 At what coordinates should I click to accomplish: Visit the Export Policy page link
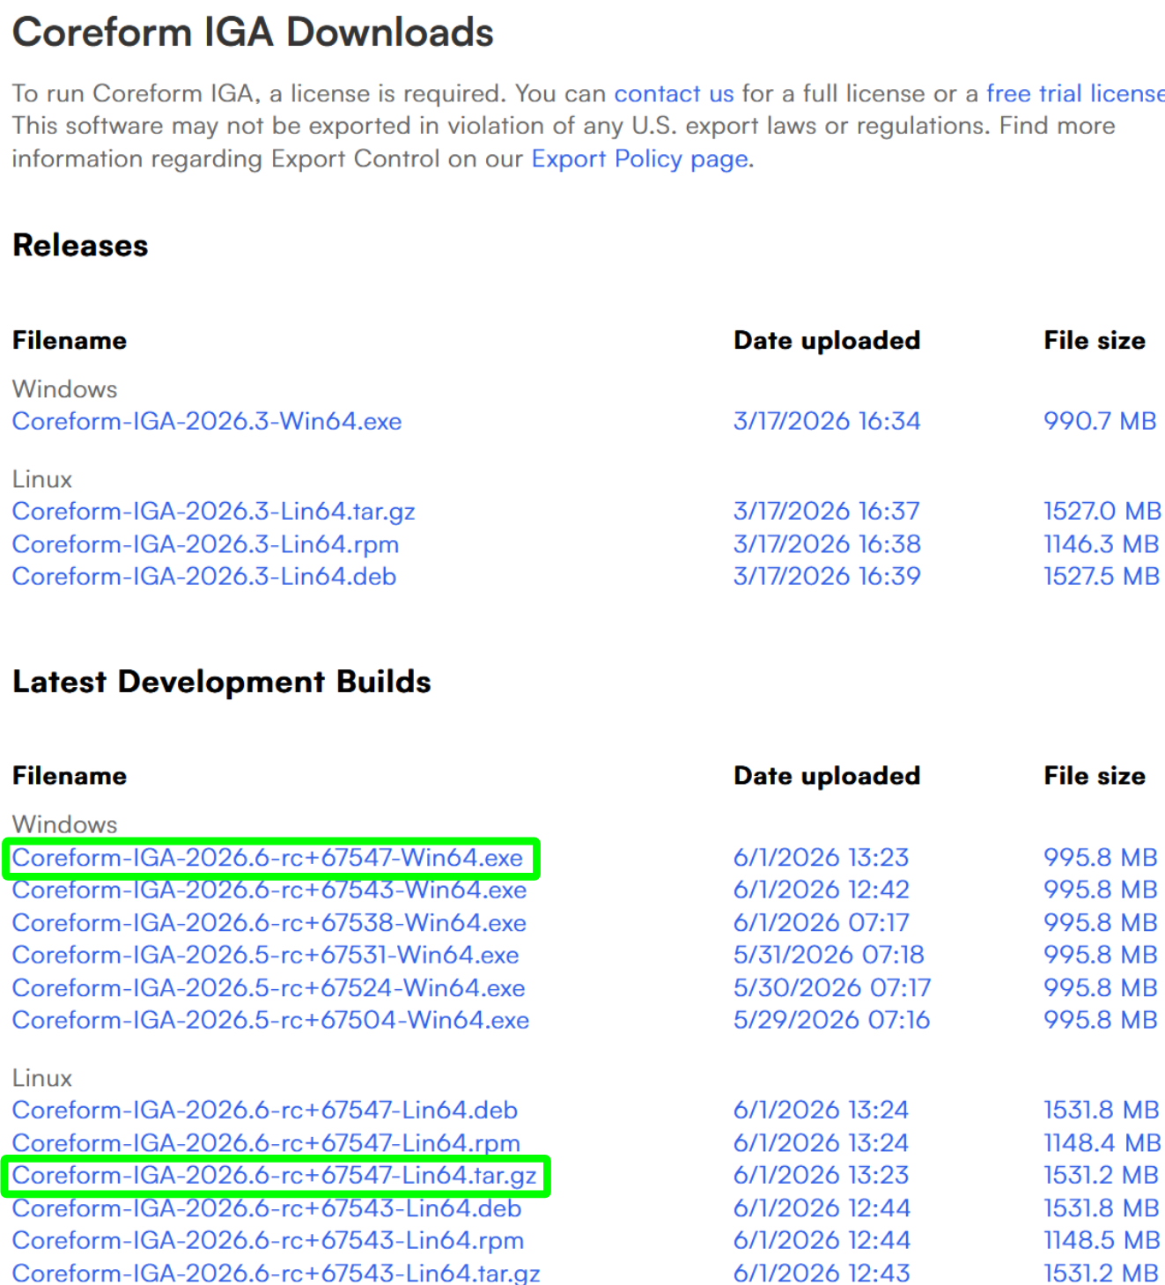(x=640, y=159)
